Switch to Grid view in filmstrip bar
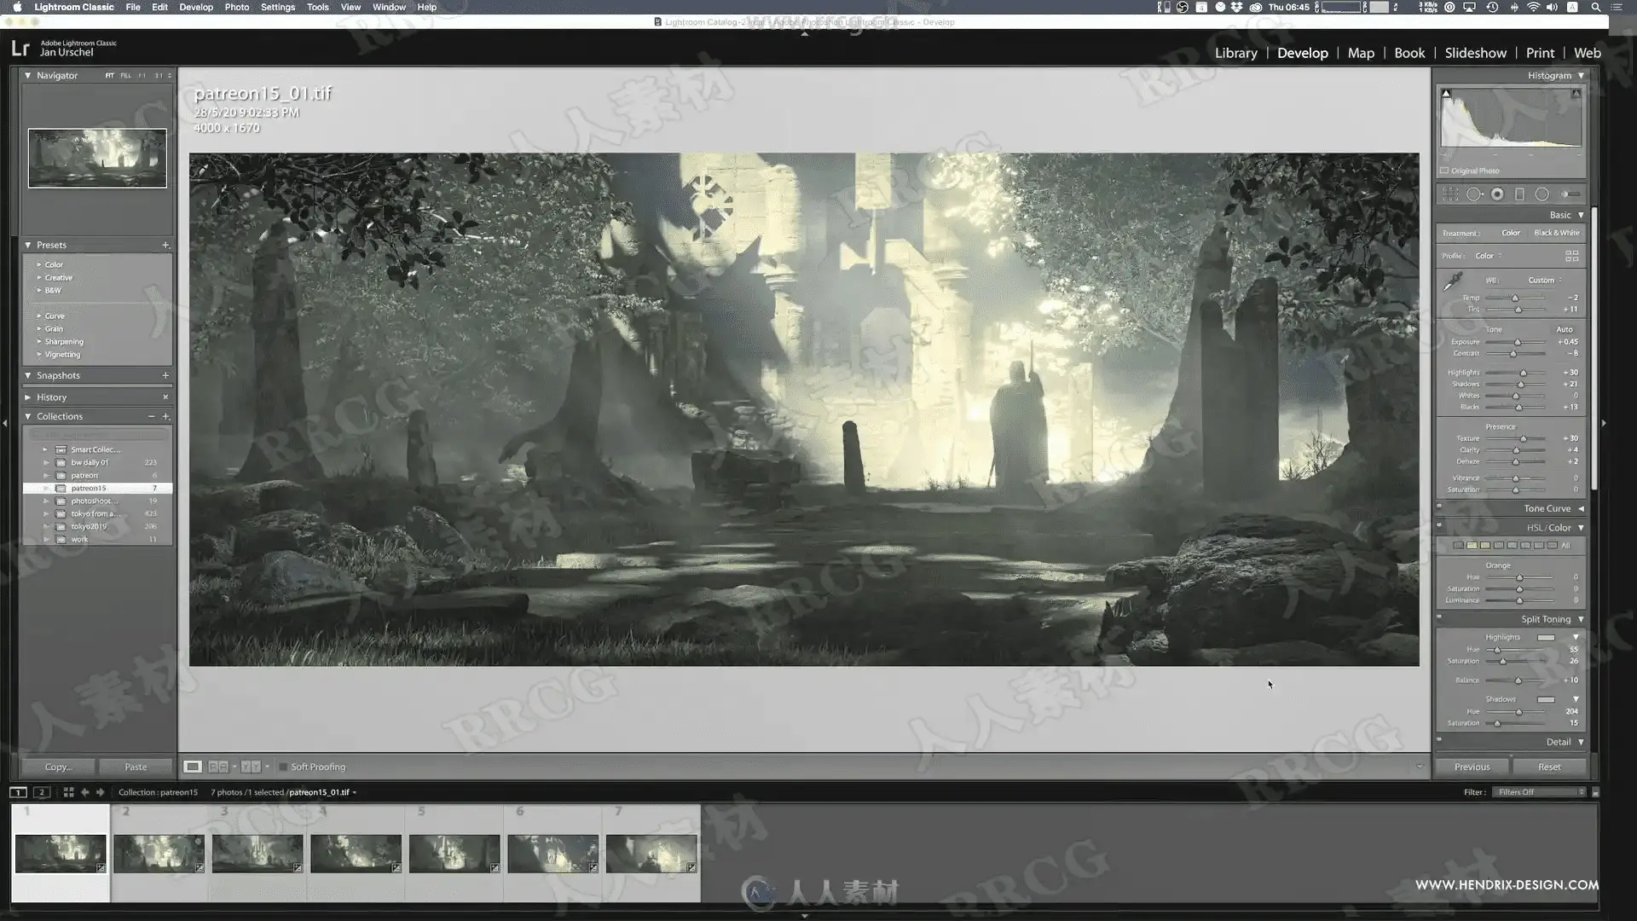Viewport: 1637px width, 921px height. (68, 792)
